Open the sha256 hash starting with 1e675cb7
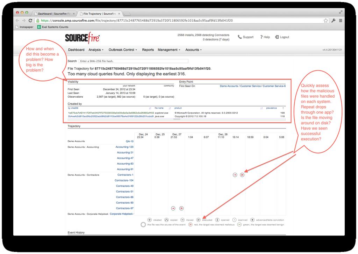Viewport: 358px width, 254px height. click(111, 113)
